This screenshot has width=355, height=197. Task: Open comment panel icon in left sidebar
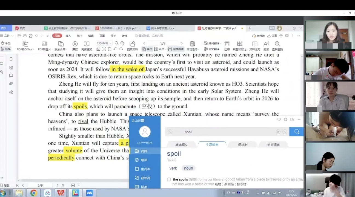click(11, 76)
